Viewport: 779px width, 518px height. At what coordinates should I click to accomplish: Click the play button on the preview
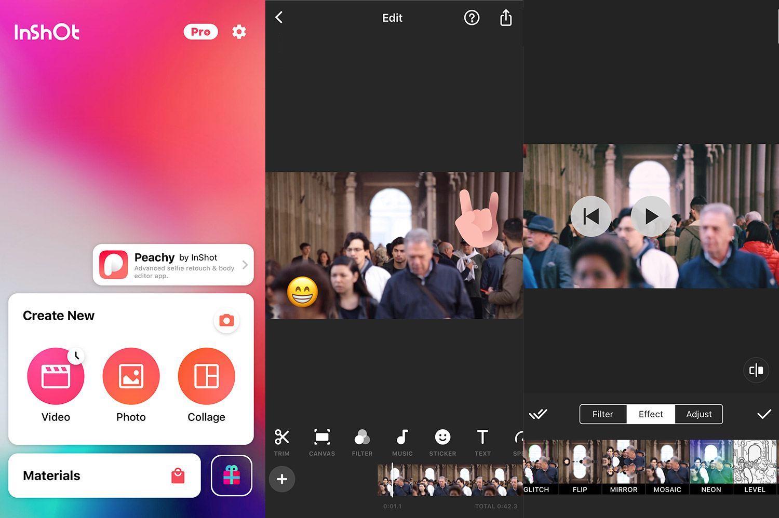point(651,216)
